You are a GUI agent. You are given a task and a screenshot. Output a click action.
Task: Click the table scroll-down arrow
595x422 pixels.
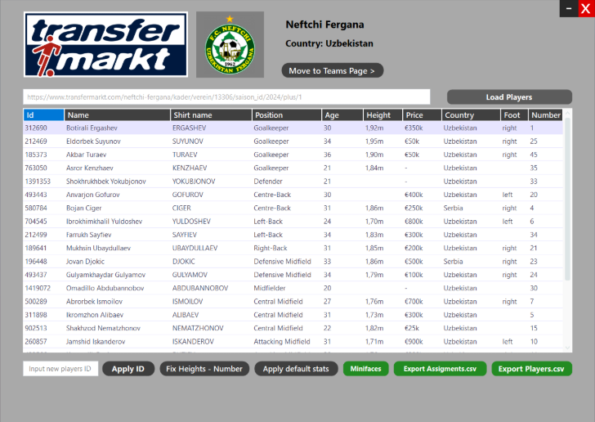568,348
